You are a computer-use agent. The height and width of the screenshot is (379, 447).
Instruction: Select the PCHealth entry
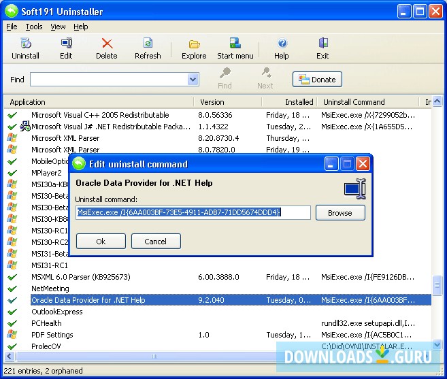[46, 323]
